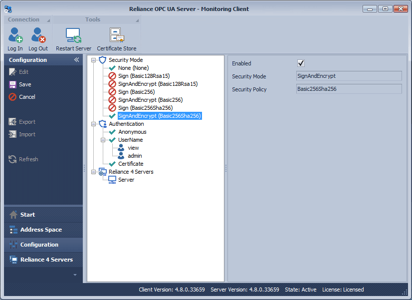
Task: Click the Log Out icon
Action: pyautogui.click(x=38, y=35)
